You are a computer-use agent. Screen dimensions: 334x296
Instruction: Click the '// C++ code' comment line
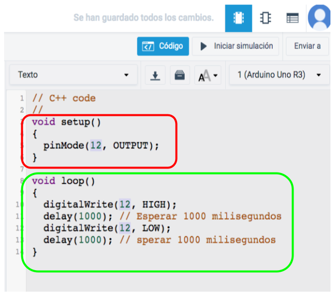pyautogui.click(x=64, y=98)
